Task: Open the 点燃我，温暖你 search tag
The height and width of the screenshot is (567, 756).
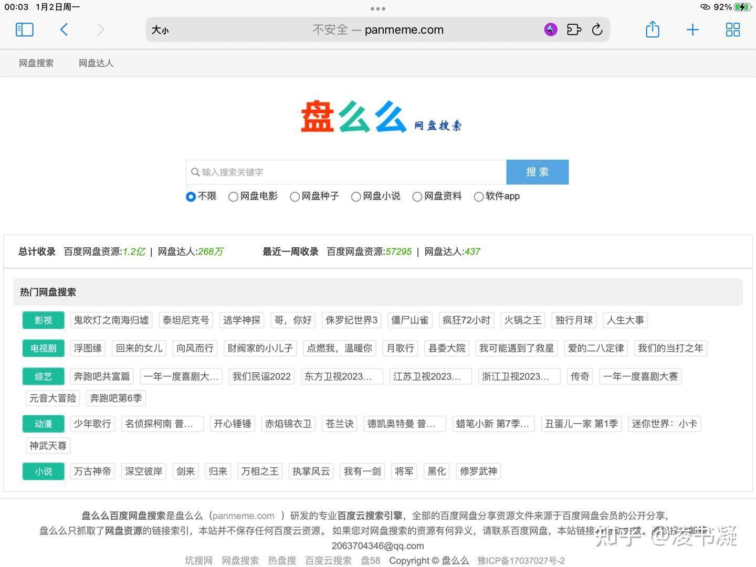Action: tap(340, 348)
